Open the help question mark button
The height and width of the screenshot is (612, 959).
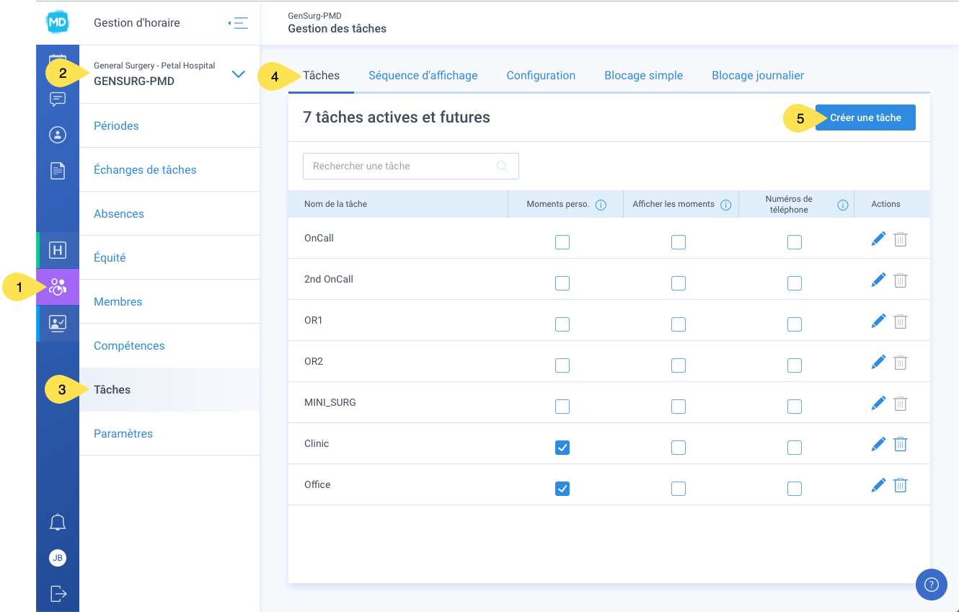932,584
